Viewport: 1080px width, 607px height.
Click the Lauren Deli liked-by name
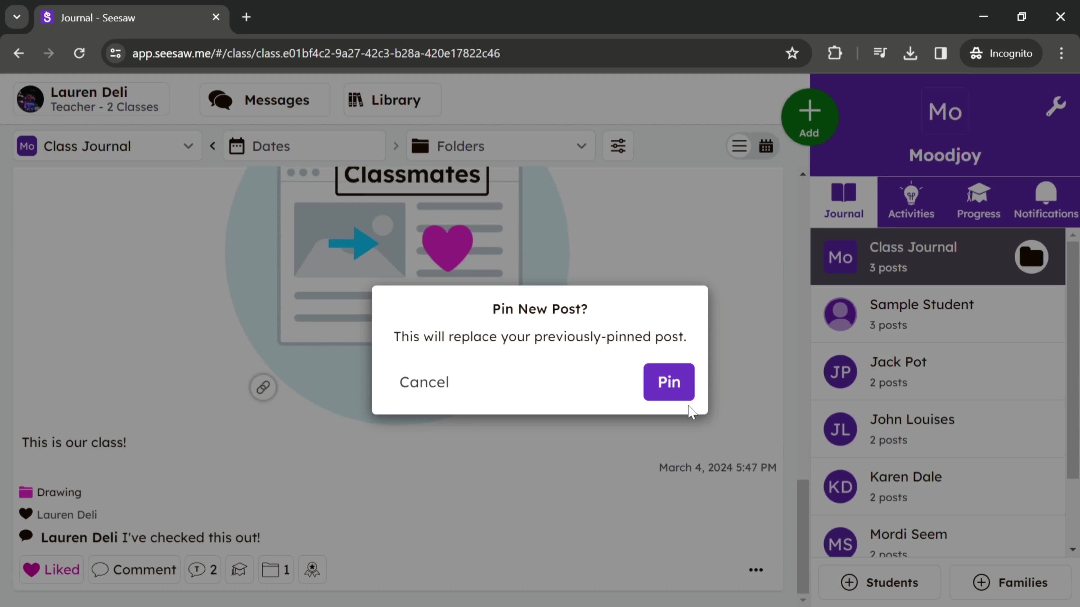(x=67, y=515)
